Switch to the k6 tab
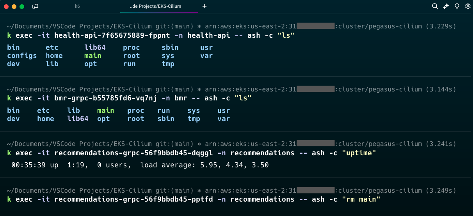This screenshot has width=473, height=216. click(x=77, y=6)
